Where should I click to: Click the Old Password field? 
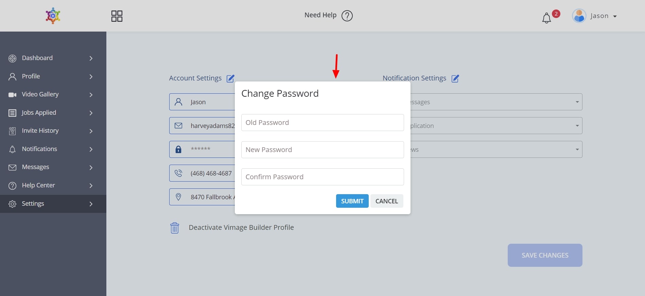(x=322, y=123)
